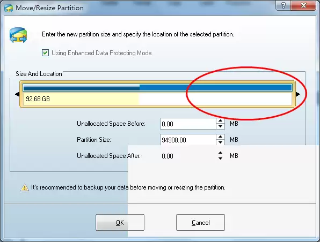Click the blue partition usage bar
This screenshot has width=320, height=242.
157,88
